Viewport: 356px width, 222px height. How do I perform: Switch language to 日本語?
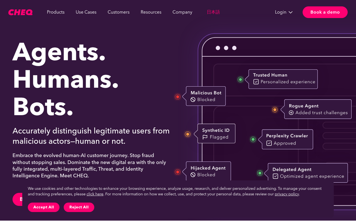tap(213, 12)
